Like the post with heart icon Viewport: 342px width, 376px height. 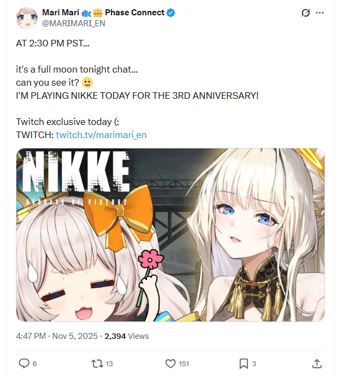pos(170,363)
